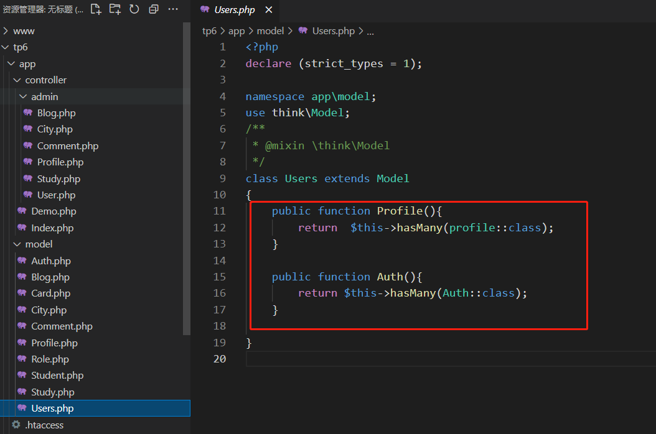Refresh the explorer with the refresh icon
This screenshot has height=434, width=656.
point(134,9)
